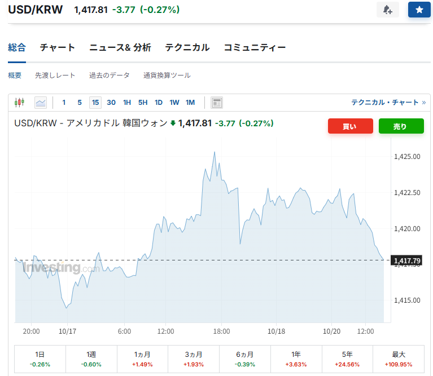Select the 1H chart interval
The image size is (433, 376).
(127, 102)
